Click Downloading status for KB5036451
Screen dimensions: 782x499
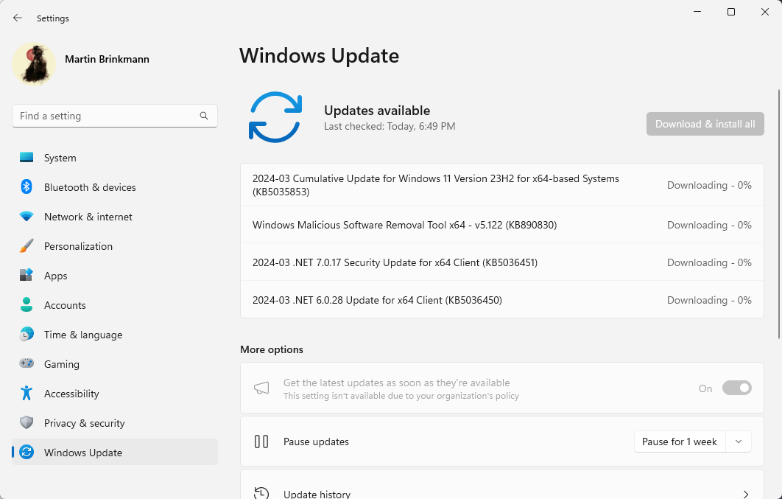(x=709, y=262)
